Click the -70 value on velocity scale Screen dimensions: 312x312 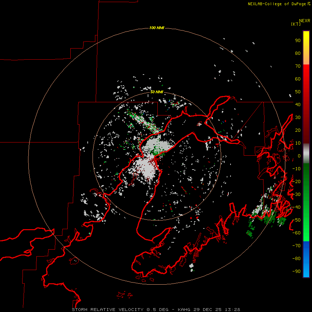tap(296, 246)
